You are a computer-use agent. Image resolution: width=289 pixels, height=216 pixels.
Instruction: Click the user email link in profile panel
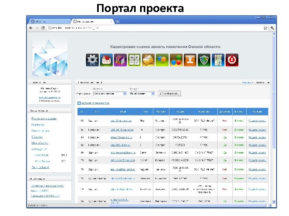point(50,98)
